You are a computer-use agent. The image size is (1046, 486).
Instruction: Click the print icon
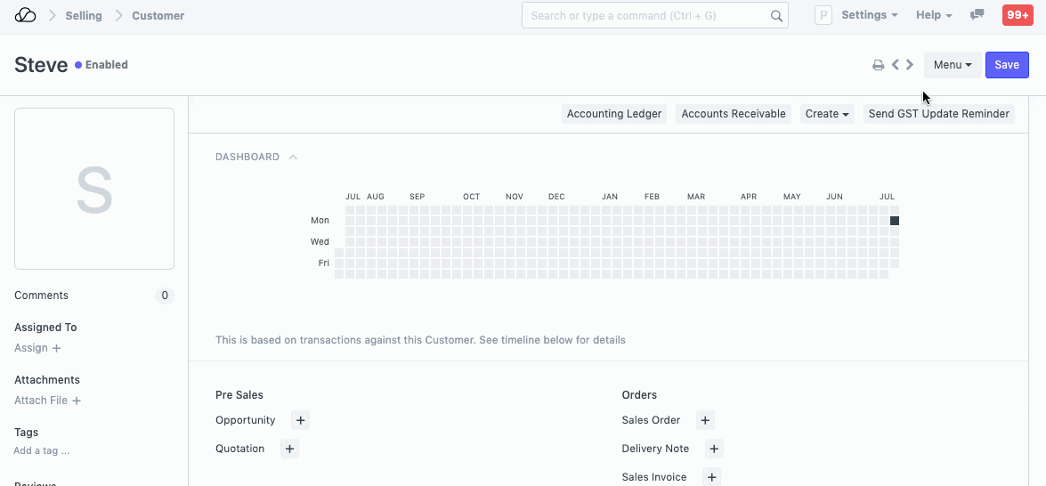coord(878,65)
